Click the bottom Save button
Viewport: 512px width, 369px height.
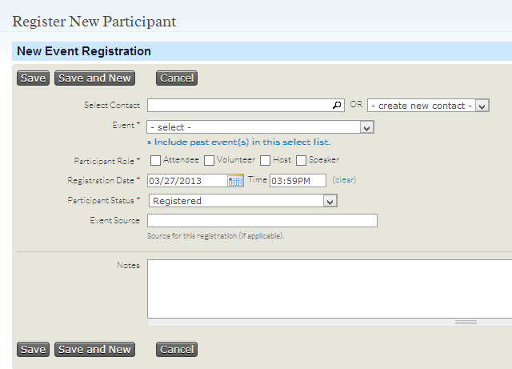(33, 349)
